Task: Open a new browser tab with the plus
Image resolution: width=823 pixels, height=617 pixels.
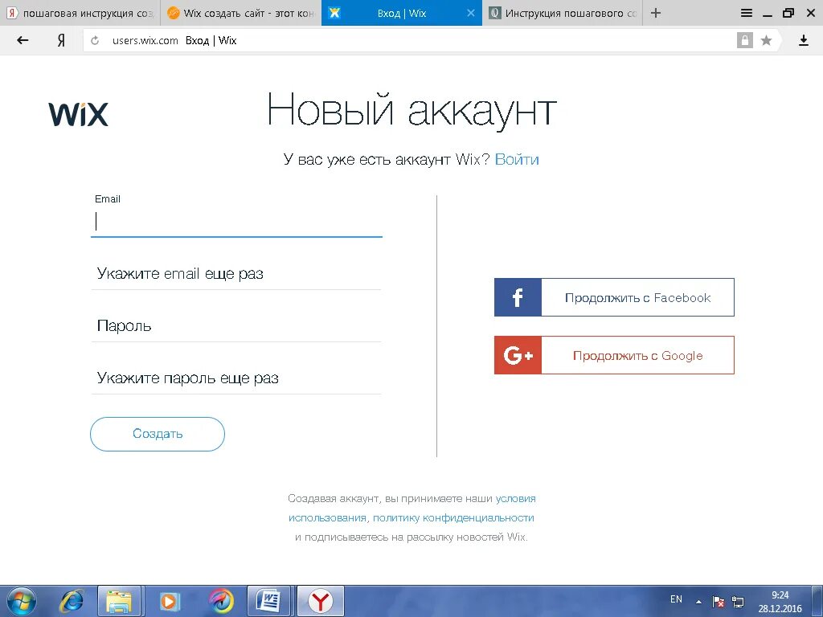Action: pyautogui.click(x=655, y=12)
